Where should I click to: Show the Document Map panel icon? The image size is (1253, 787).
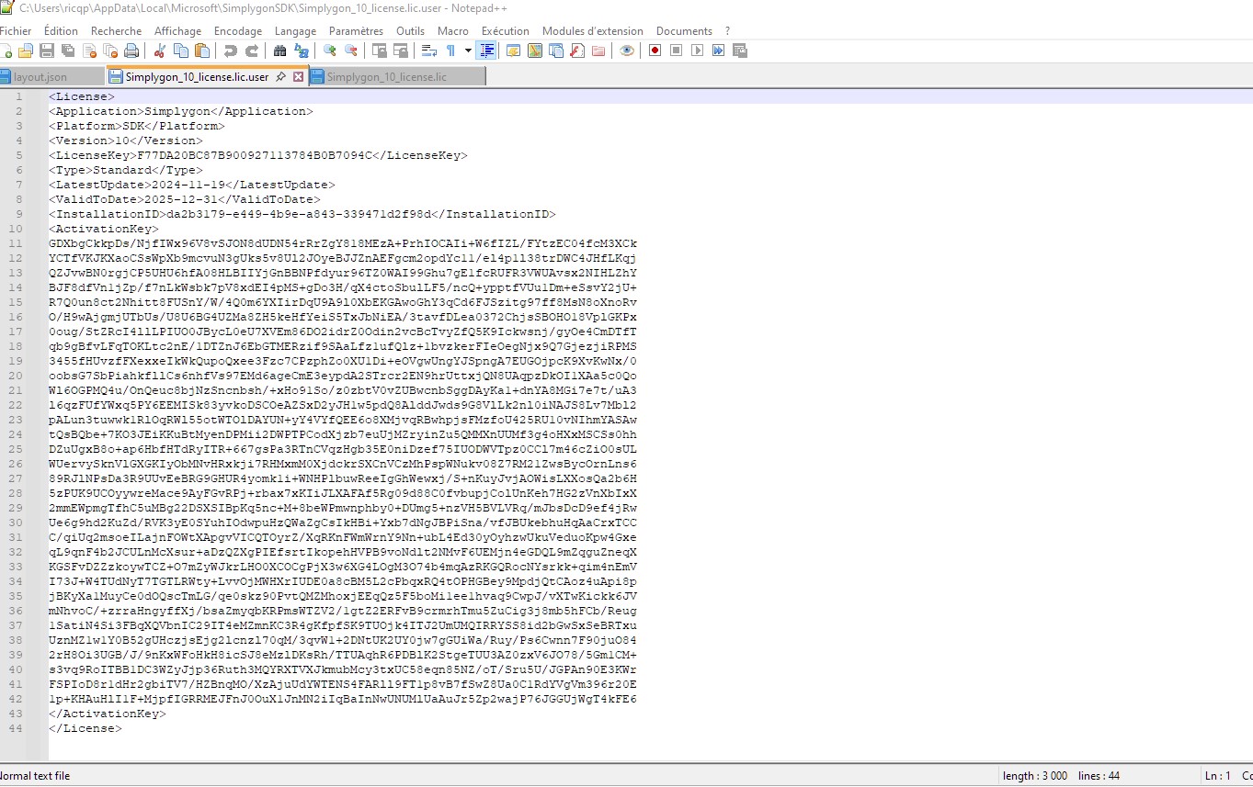(534, 51)
